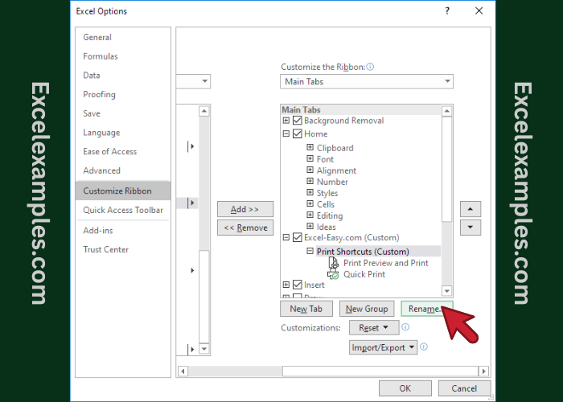
Task: Select the Quick Access Toolbar category
Action: coord(123,210)
